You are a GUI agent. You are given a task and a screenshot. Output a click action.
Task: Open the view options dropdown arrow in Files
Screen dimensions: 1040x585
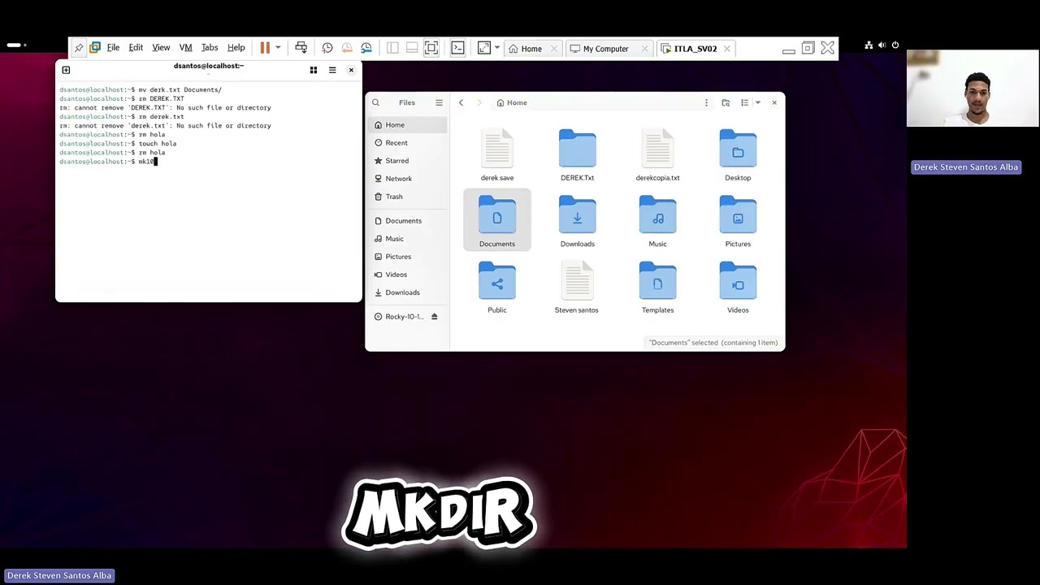click(757, 102)
